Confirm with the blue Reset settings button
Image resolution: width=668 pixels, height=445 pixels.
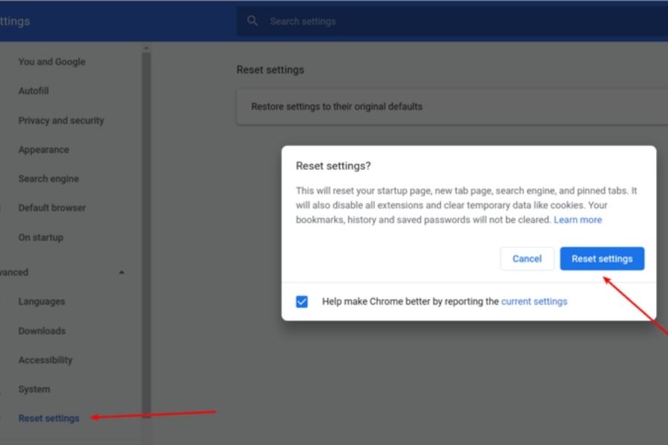point(602,259)
